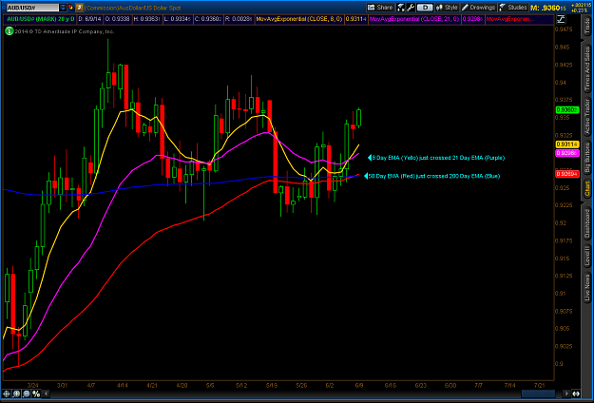
Task: Click the 6/9 date on time axis
Action: click(359, 385)
